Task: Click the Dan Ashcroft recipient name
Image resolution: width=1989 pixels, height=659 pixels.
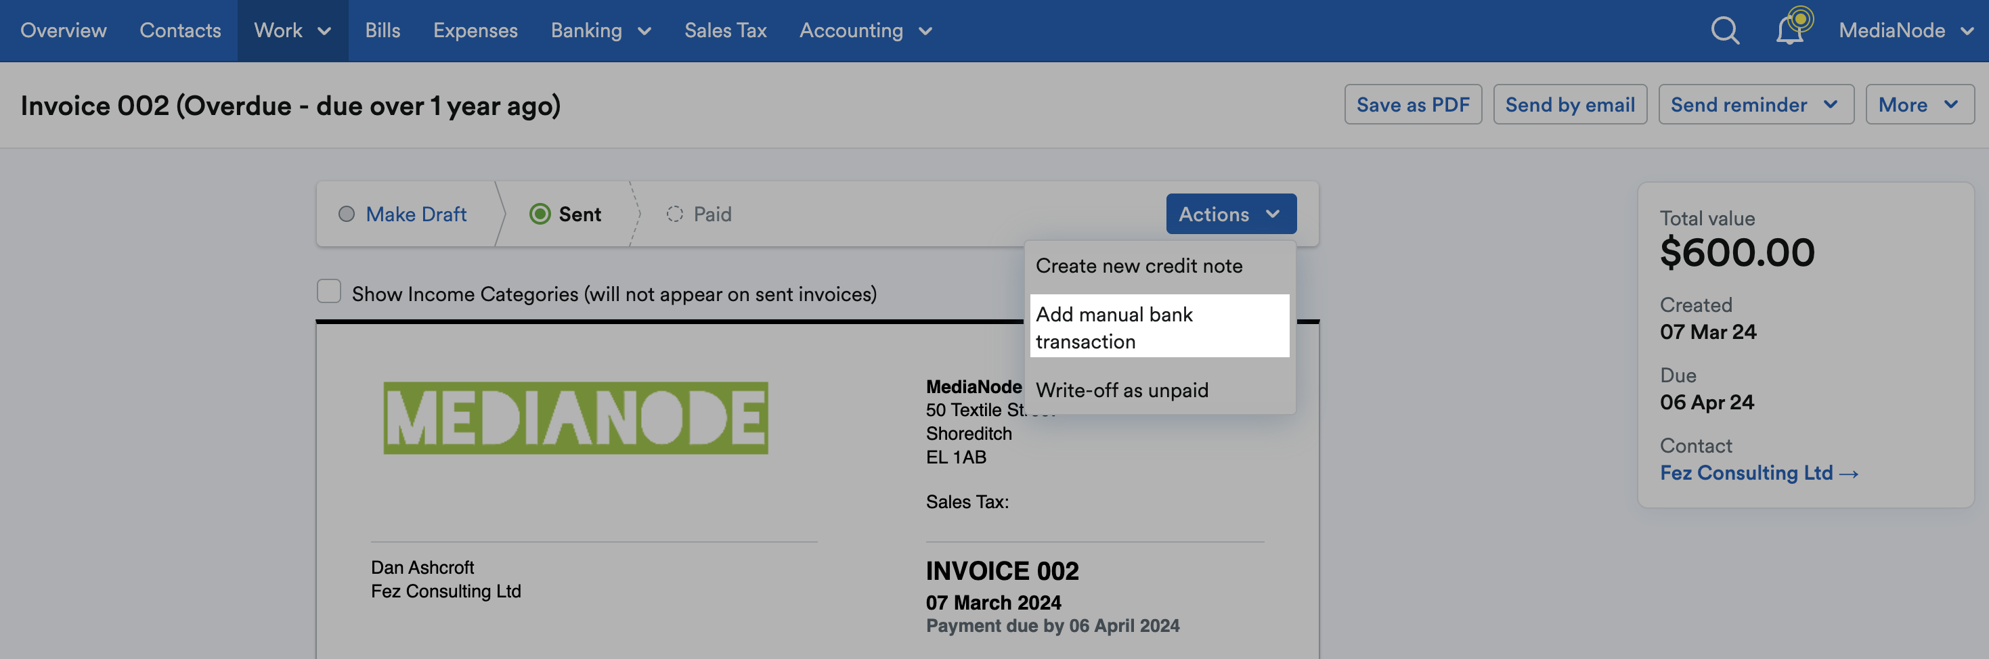Action: [422, 568]
